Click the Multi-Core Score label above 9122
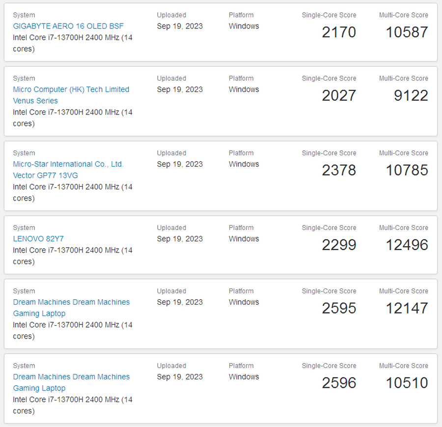442x427 pixels. (403, 78)
